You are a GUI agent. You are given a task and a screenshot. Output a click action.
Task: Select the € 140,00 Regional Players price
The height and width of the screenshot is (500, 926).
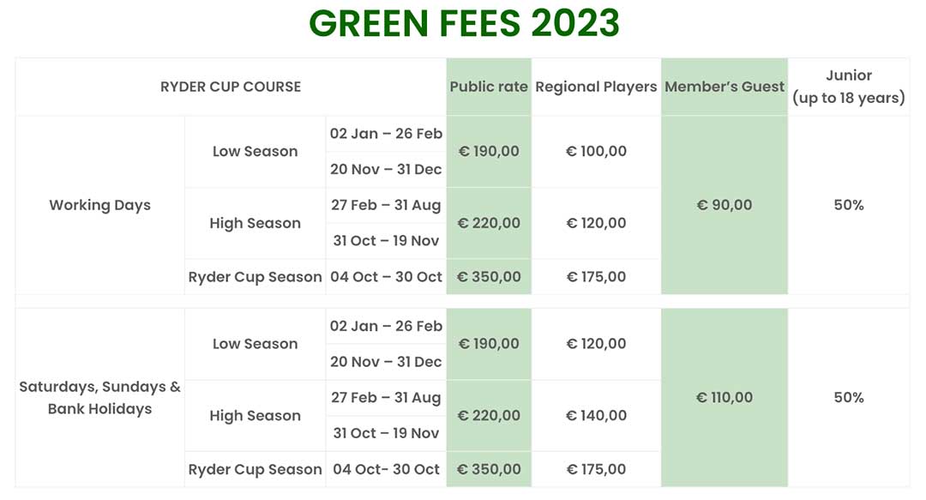596,416
